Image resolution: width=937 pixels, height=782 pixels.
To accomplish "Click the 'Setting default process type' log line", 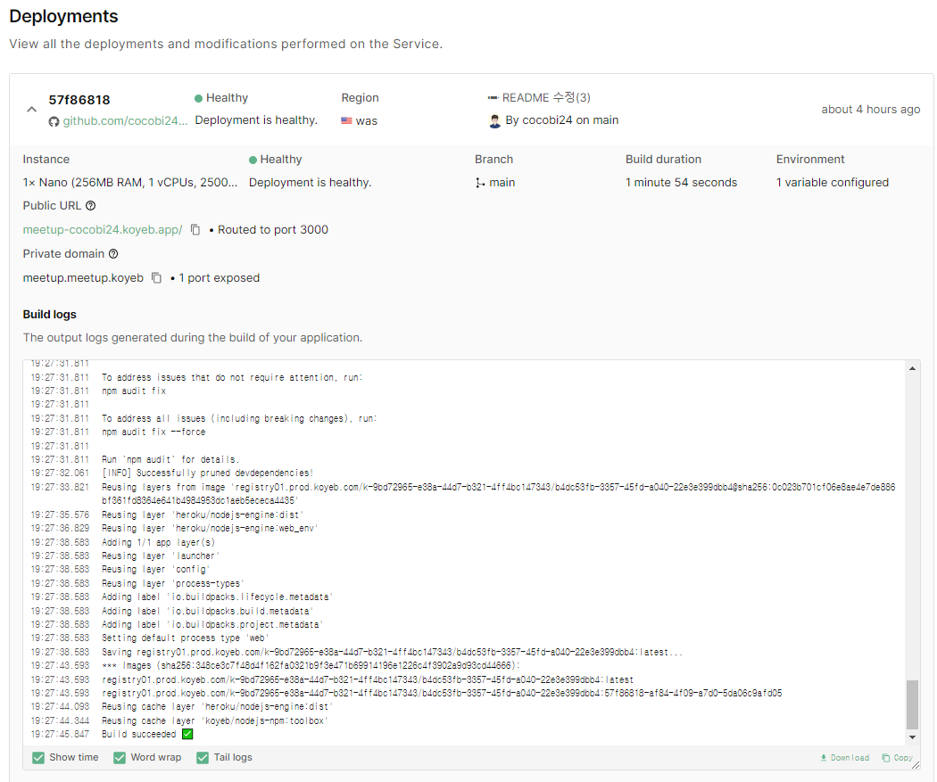I will click(185, 638).
